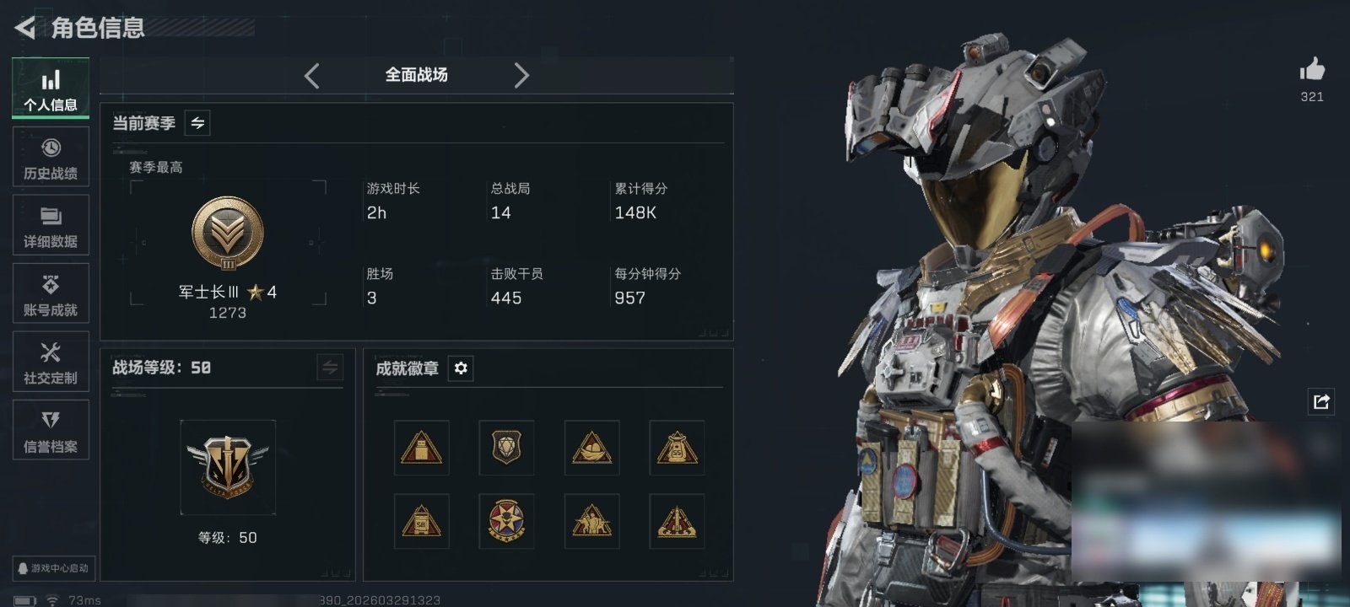The image size is (1350, 607).
Task: Switch to previous game mode with left chevron
Action: tap(312, 76)
